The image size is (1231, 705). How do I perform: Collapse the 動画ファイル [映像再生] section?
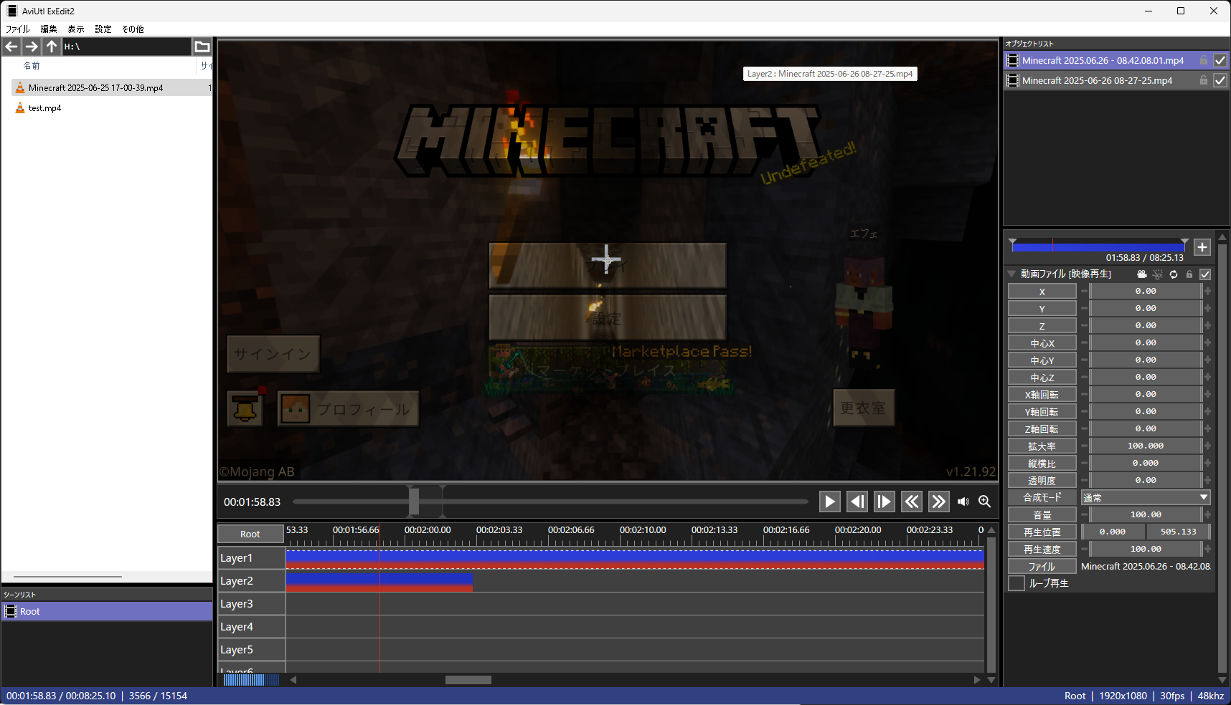pos(1011,274)
